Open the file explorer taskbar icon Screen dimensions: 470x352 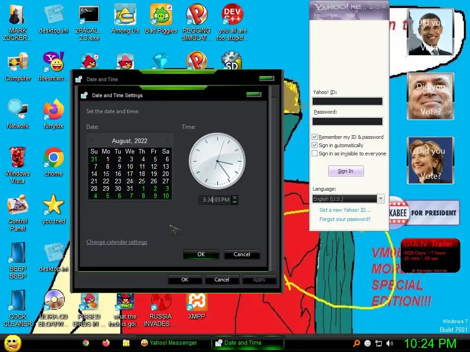[x=126, y=343]
